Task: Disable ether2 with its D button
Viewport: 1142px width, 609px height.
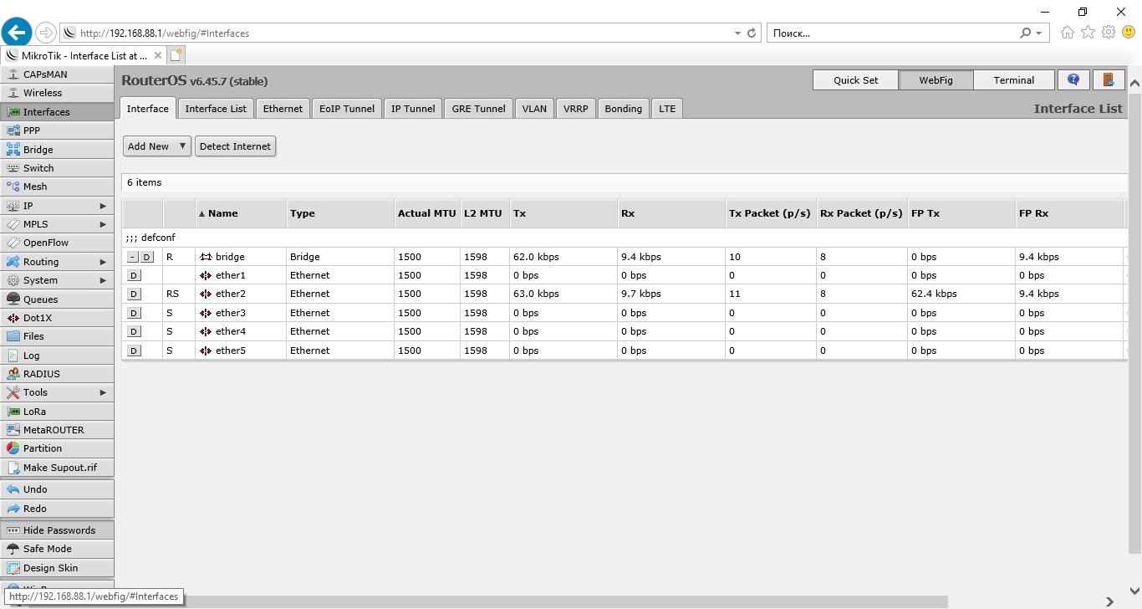Action: point(134,294)
